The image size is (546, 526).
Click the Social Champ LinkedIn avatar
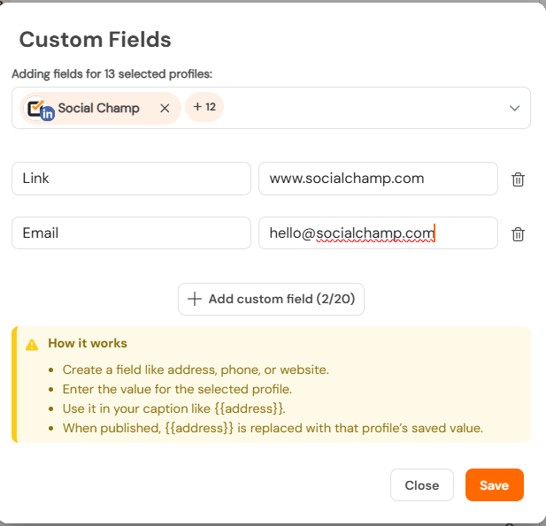point(39,109)
